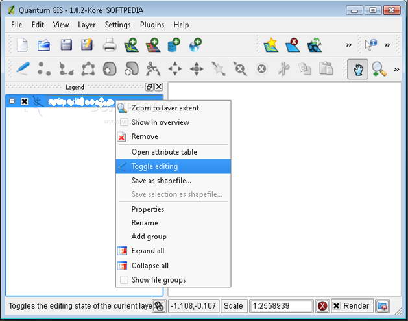Click the Capture Point tool icon

click(x=44, y=68)
